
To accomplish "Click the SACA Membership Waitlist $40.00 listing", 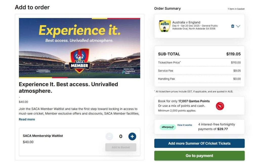I will 43,138.
